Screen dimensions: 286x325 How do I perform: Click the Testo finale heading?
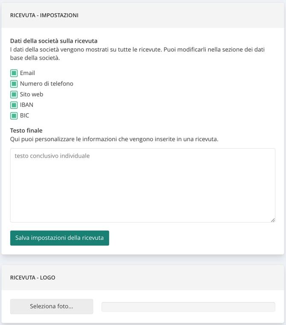(x=26, y=130)
